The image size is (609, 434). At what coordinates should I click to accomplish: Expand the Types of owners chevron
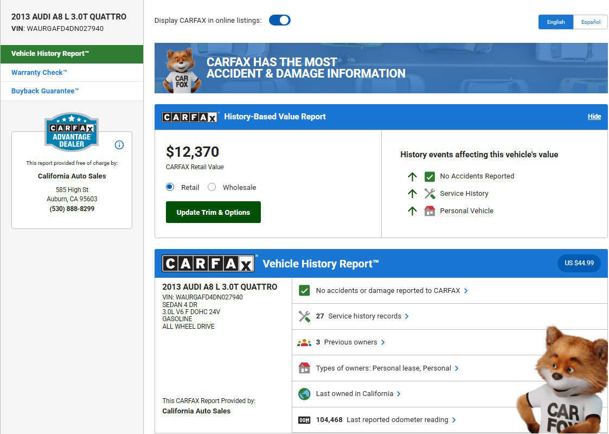click(x=457, y=368)
